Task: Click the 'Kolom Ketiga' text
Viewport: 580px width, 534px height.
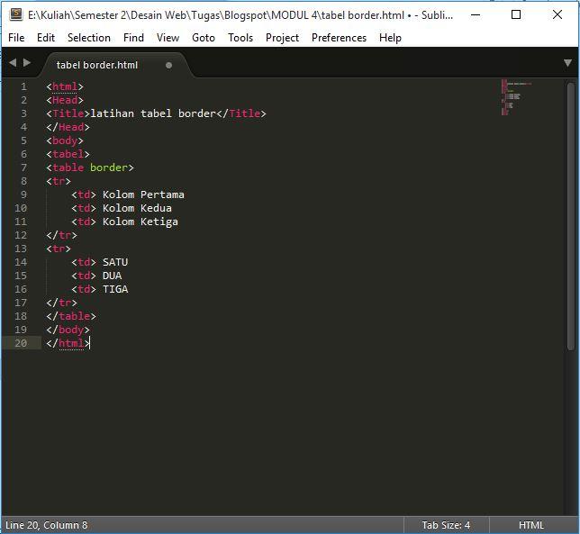Action: pyautogui.click(x=140, y=222)
